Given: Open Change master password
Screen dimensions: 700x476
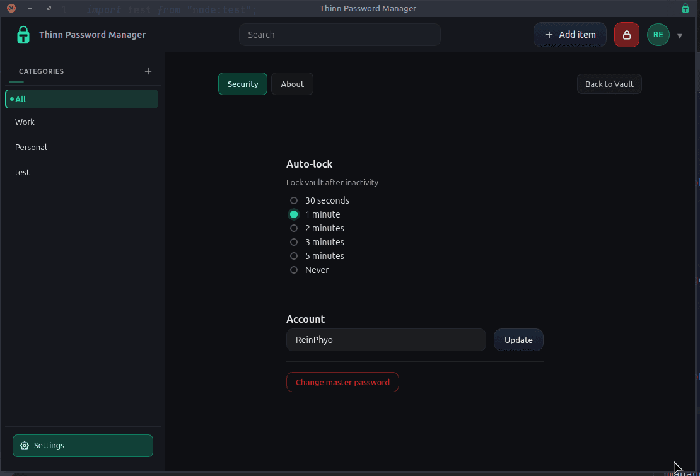Looking at the screenshot, I should [342, 381].
